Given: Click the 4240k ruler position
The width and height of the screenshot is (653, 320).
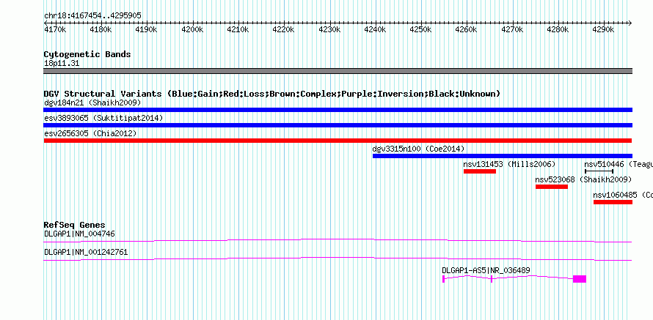Looking at the screenshot, I should point(375,30).
